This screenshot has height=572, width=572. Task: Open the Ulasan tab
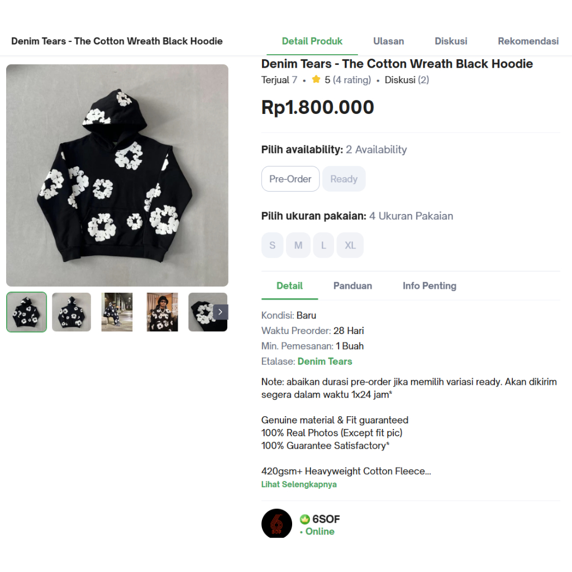(x=389, y=41)
